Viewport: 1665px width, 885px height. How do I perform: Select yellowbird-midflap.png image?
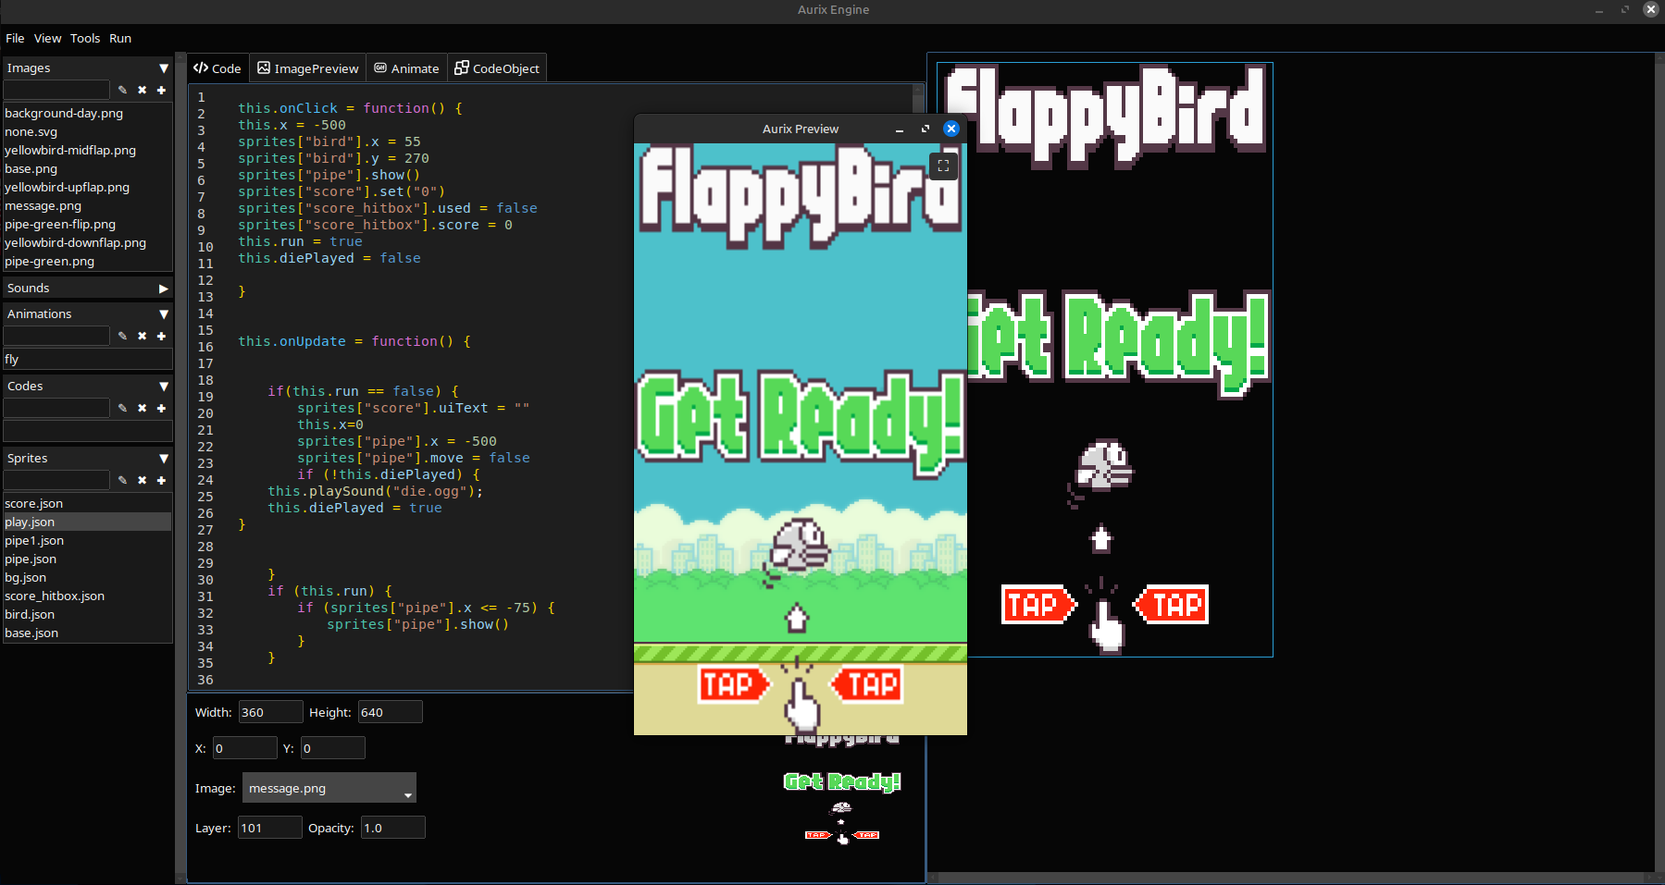(88, 150)
